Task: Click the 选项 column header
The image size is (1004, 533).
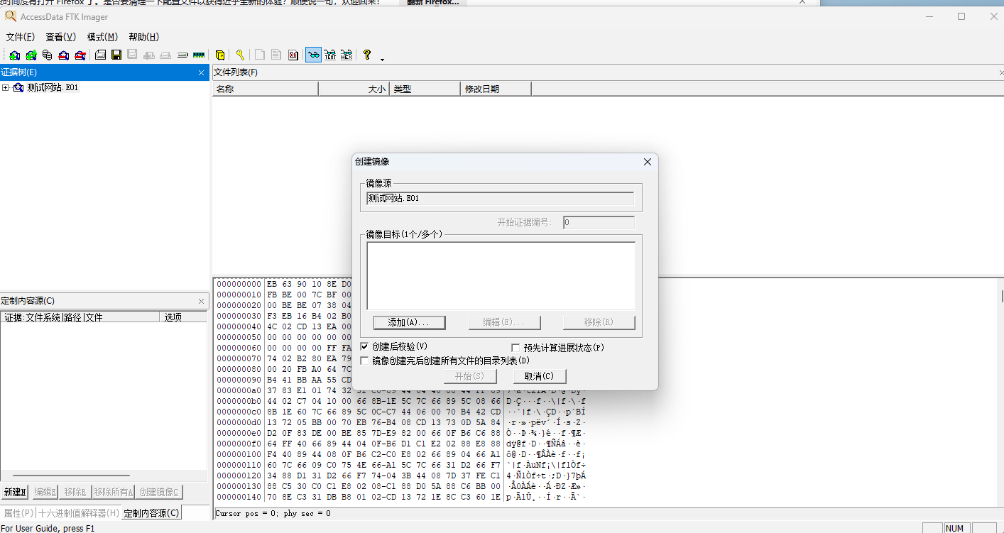Action: pos(183,317)
